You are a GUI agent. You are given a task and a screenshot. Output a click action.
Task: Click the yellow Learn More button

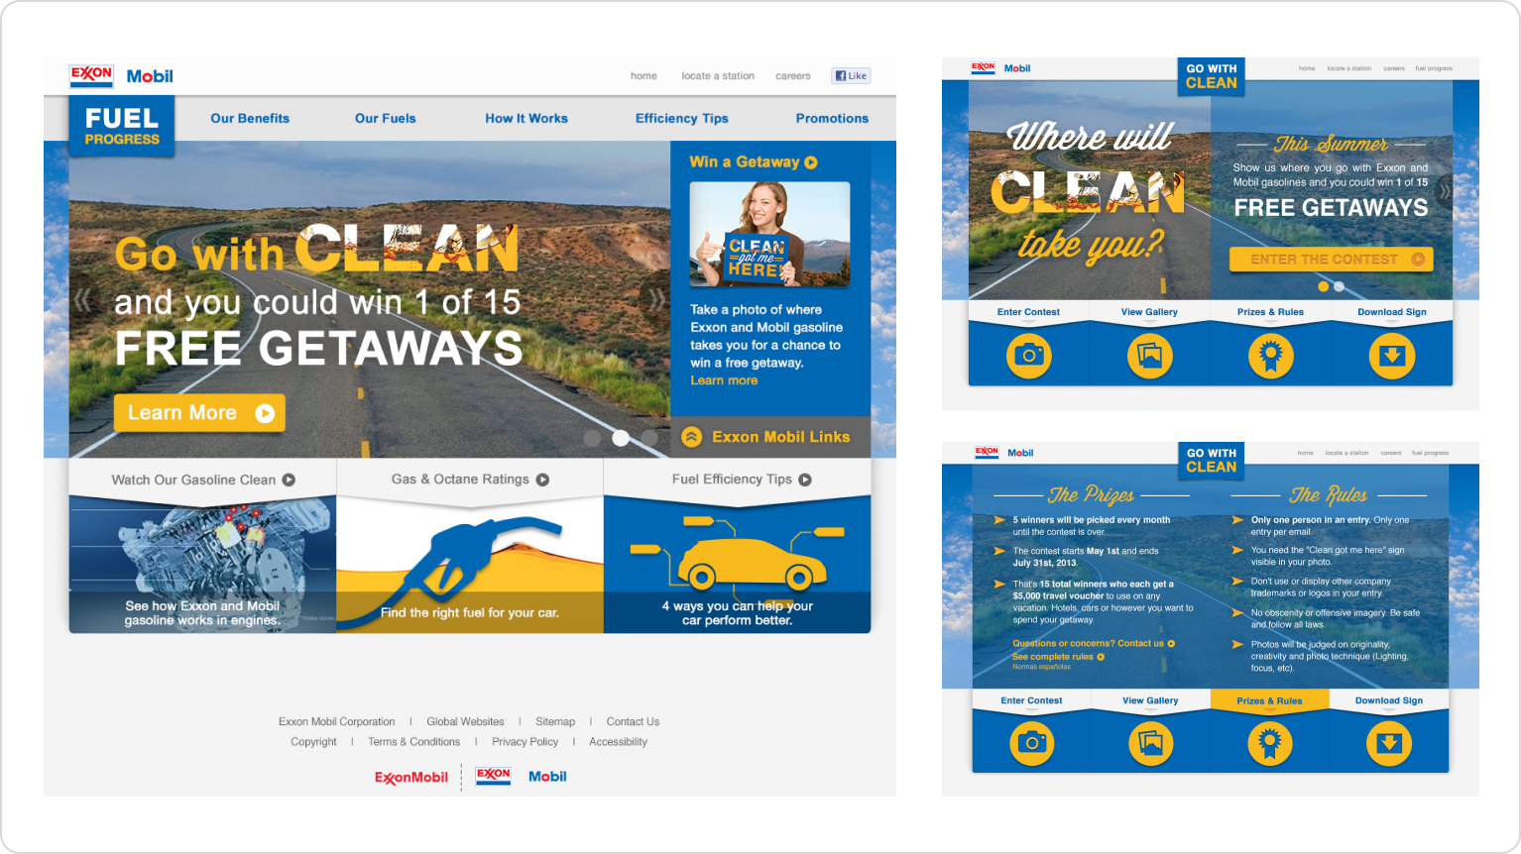tap(199, 413)
